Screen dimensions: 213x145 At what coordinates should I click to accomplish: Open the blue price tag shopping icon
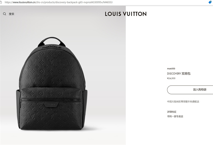pos(210,2)
